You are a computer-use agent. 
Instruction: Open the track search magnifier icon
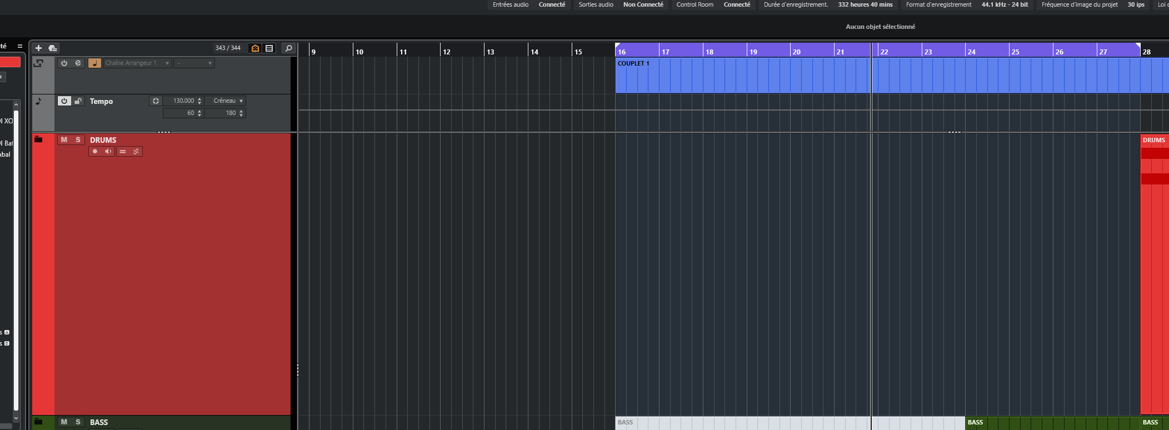[288, 48]
